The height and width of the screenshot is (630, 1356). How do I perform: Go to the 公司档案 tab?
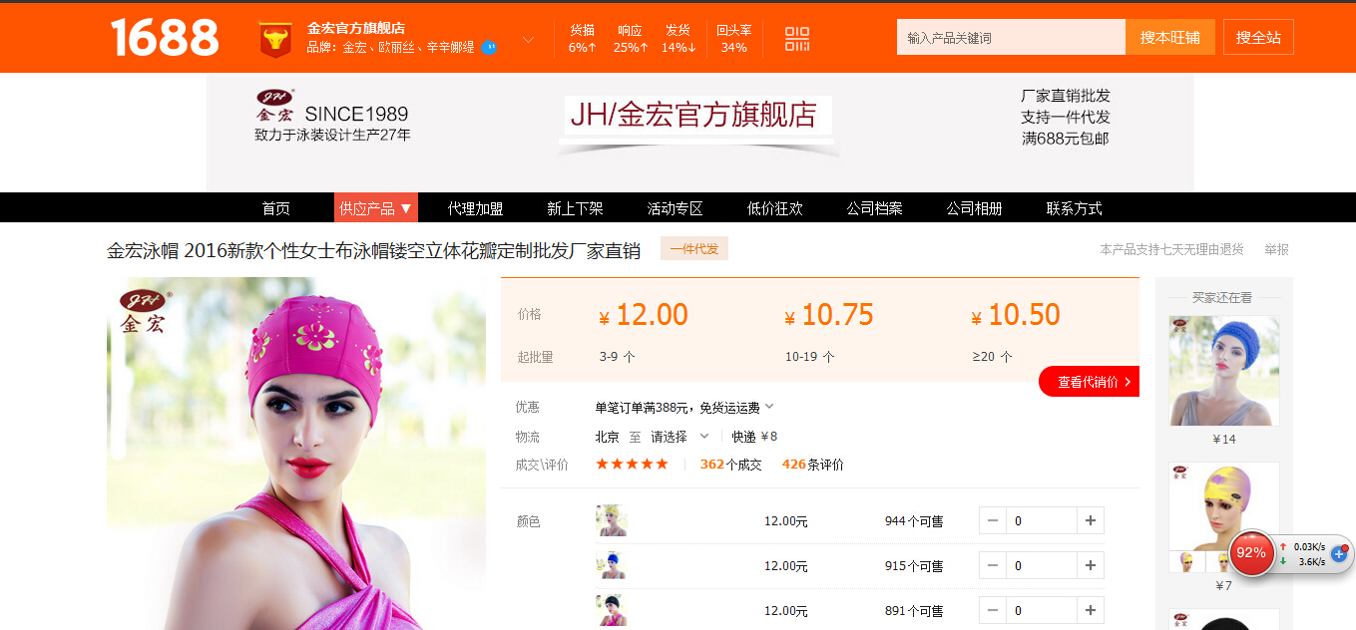coord(874,208)
